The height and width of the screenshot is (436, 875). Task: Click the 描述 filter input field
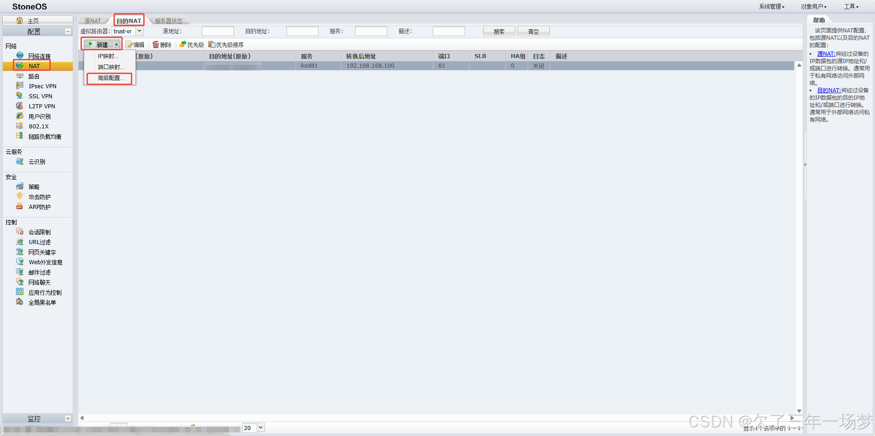pos(448,31)
